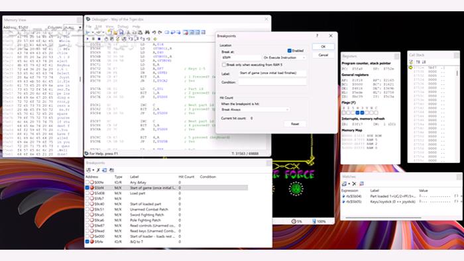This screenshot has height=261, width=464.
Task: Toggle the Enabled checkbox in Breakpoints dialog
Action: 290,50
